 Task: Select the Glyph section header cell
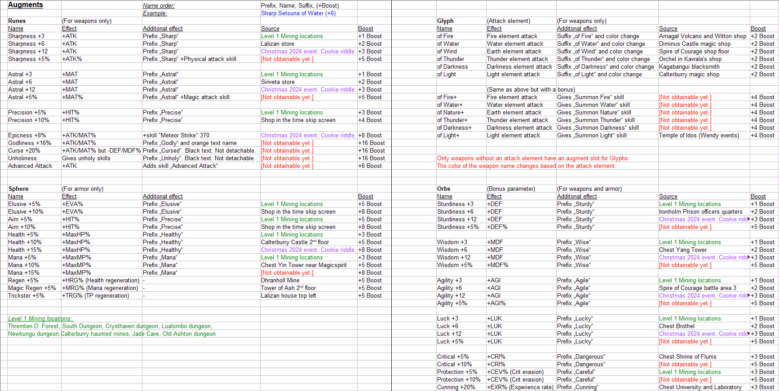click(445, 21)
